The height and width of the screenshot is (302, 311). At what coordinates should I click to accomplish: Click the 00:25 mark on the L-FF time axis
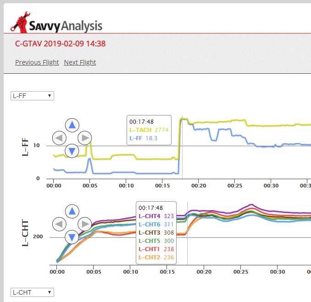click(234, 186)
